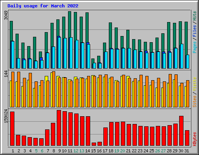The width and height of the screenshot is (199, 155).
Task: Click the orange sites bar for day 28
Action: tap(170, 91)
